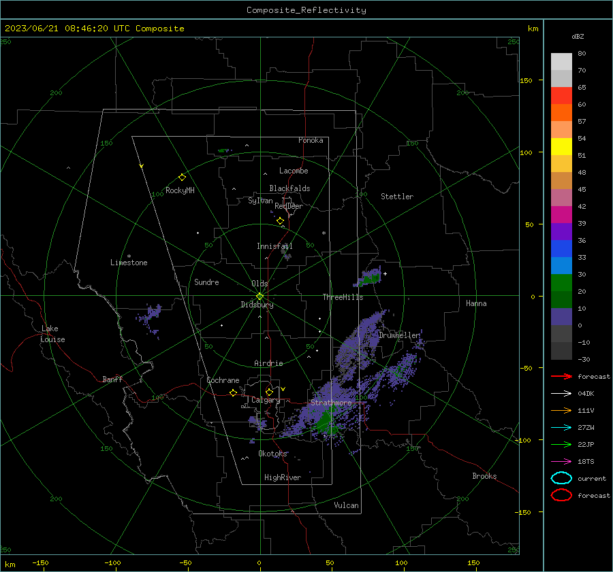Click the RedDeer city label
Image resolution: width=613 pixels, height=572 pixels.
click(x=289, y=206)
